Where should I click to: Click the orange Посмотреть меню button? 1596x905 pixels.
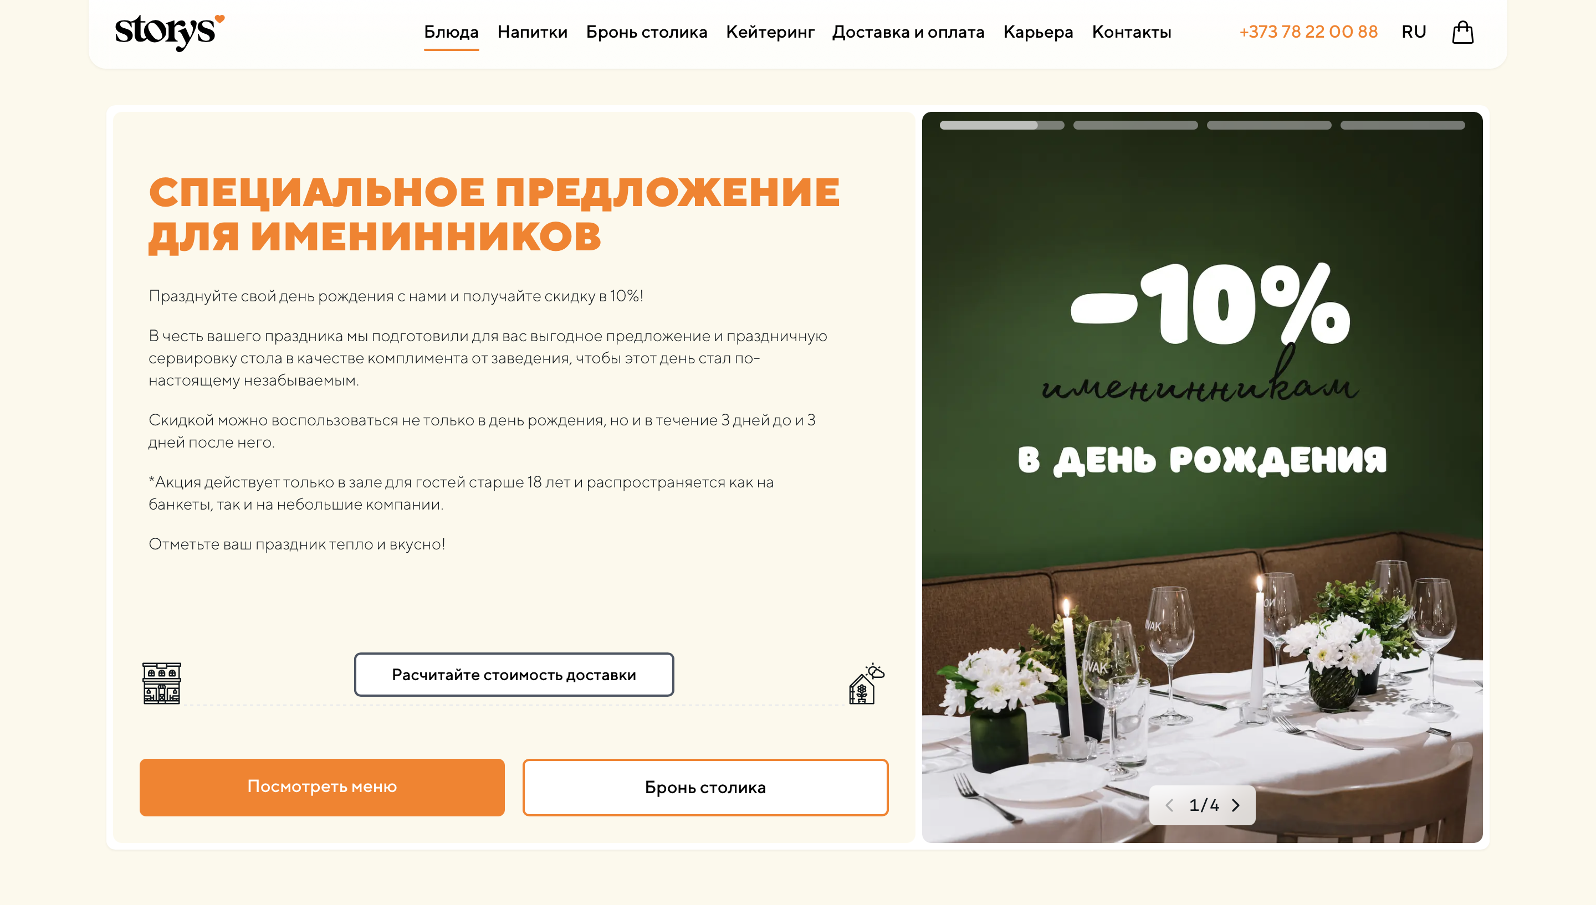point(322,787)
